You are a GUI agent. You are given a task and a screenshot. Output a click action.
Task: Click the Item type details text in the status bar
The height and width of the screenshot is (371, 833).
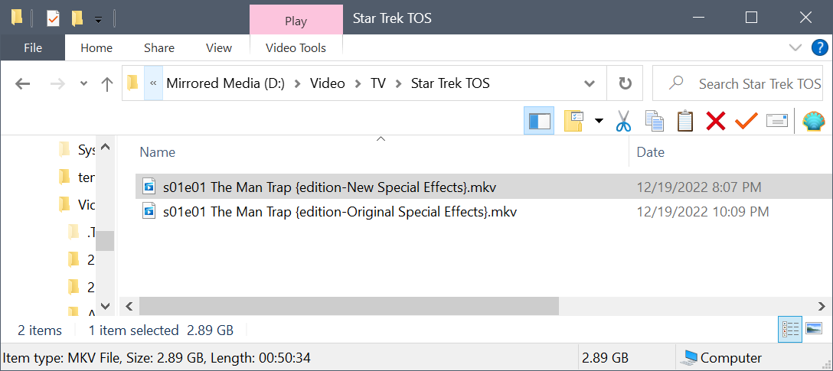coord(157,358)
